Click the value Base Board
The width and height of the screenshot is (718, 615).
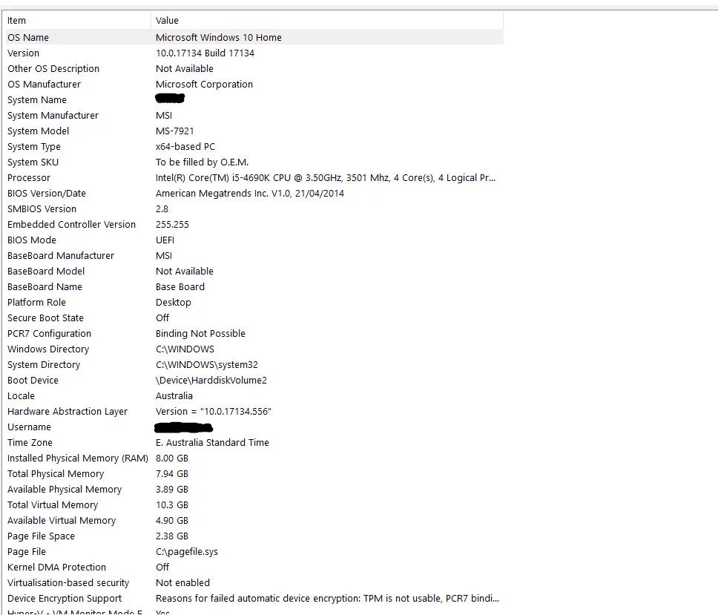coord(180,286)
